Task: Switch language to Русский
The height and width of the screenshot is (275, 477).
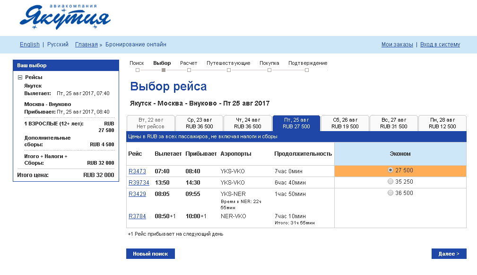Action: coord(58,44)
